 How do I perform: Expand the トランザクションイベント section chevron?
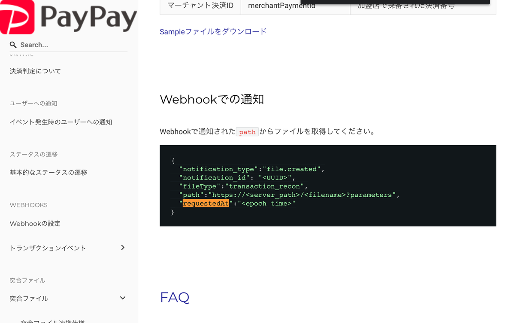click(123, 247)
